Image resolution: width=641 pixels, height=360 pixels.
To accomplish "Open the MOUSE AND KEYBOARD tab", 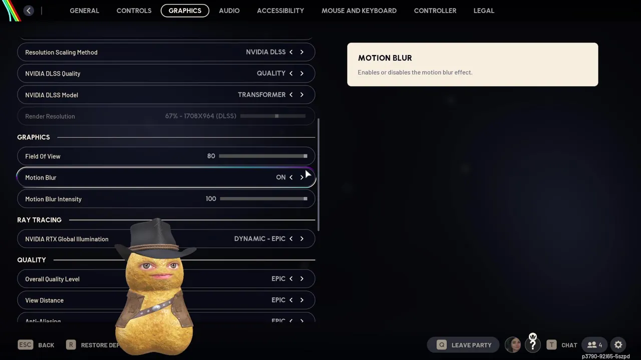I will pos(359,10).
